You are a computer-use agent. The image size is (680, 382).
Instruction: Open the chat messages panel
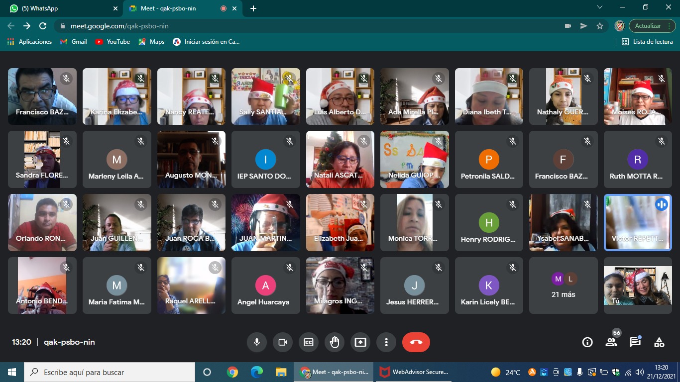point(635,342)
